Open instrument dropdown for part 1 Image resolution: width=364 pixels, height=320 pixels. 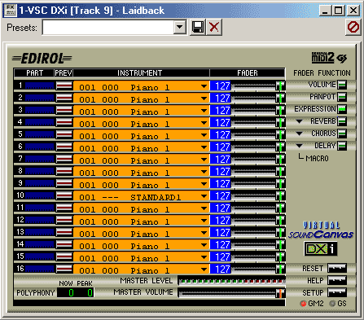204,86
